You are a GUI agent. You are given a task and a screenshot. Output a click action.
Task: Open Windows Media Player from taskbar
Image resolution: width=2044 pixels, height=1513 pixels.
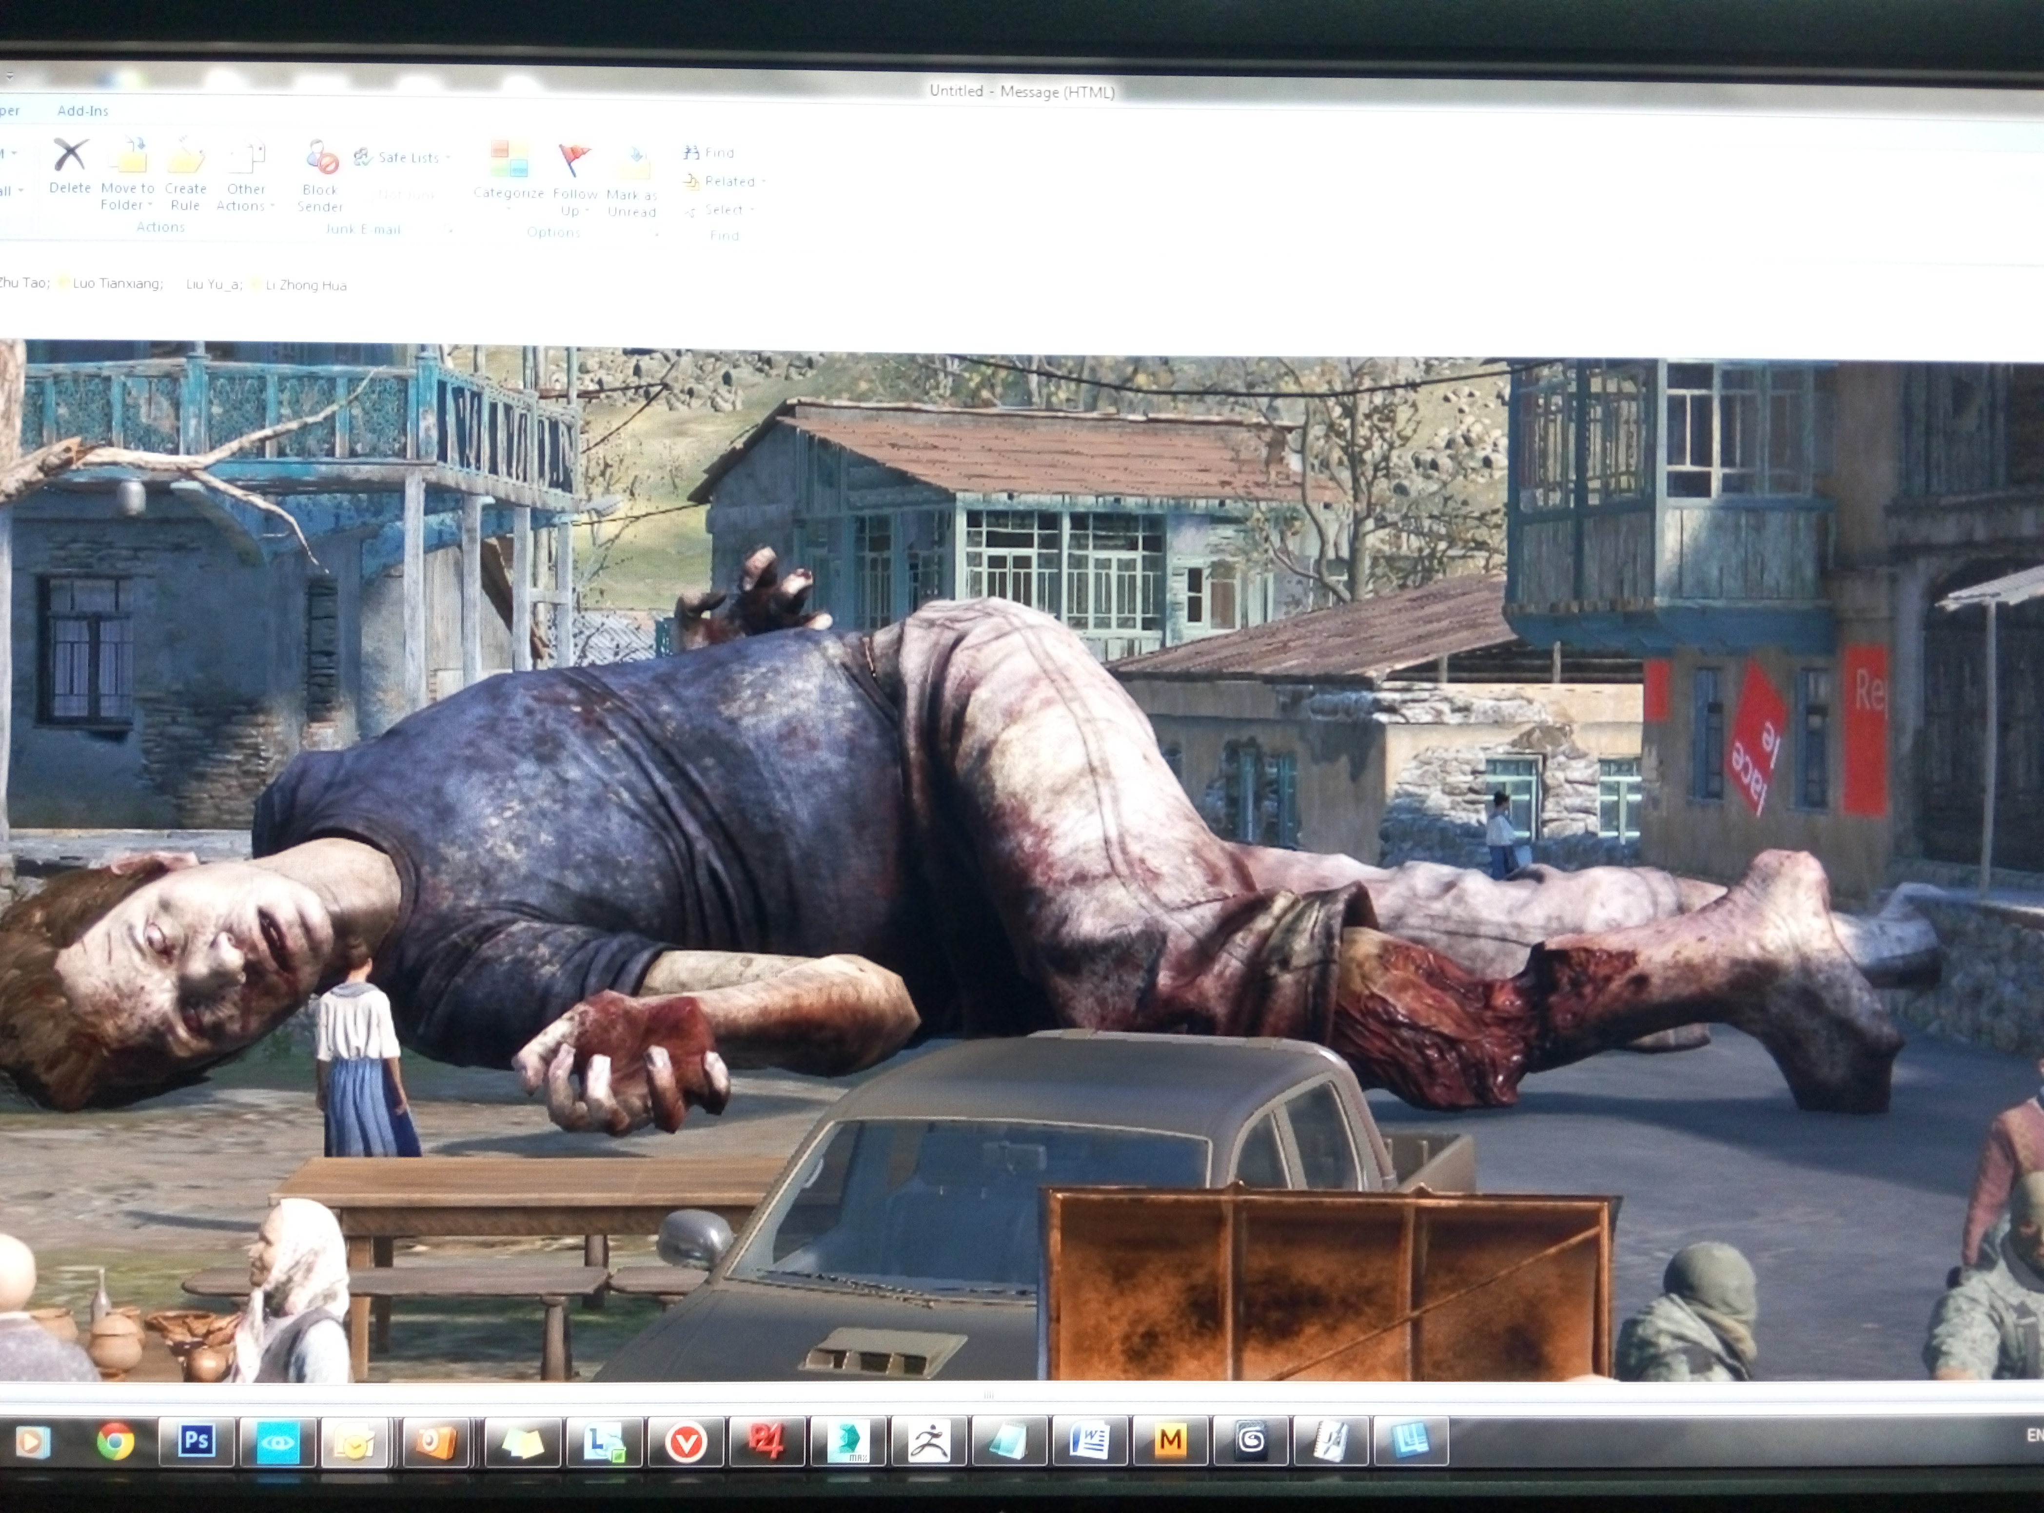(33, 1442)
